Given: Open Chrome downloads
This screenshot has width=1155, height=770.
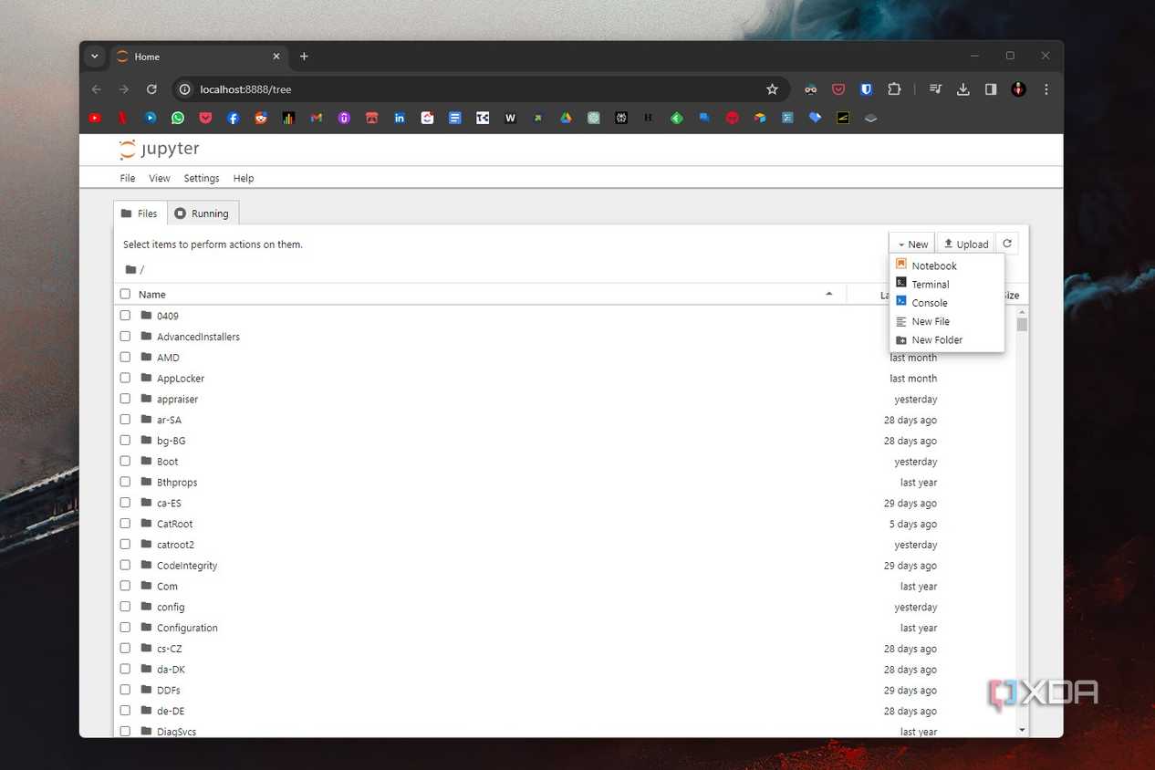Looking at the screenshot, I should [963, 89].
